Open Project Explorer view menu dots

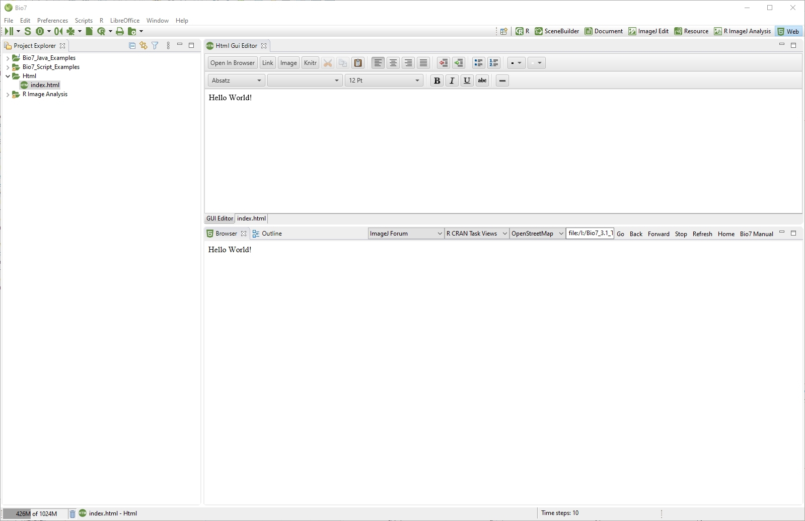coord(168,45)
